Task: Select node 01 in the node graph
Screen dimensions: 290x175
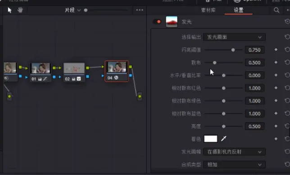Action: 41,72
